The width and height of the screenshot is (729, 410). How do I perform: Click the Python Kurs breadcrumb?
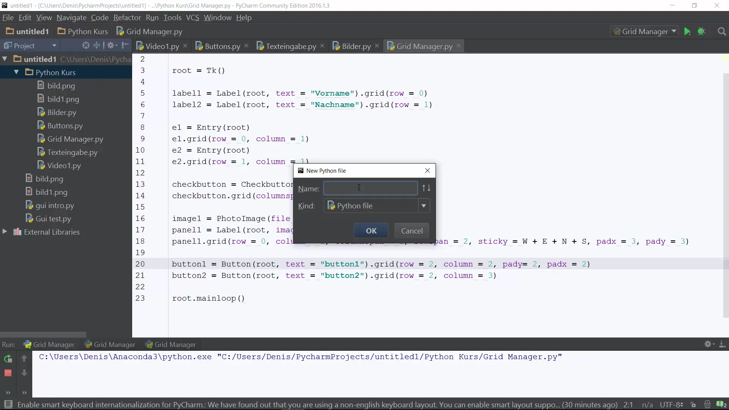tap(83, 32)
